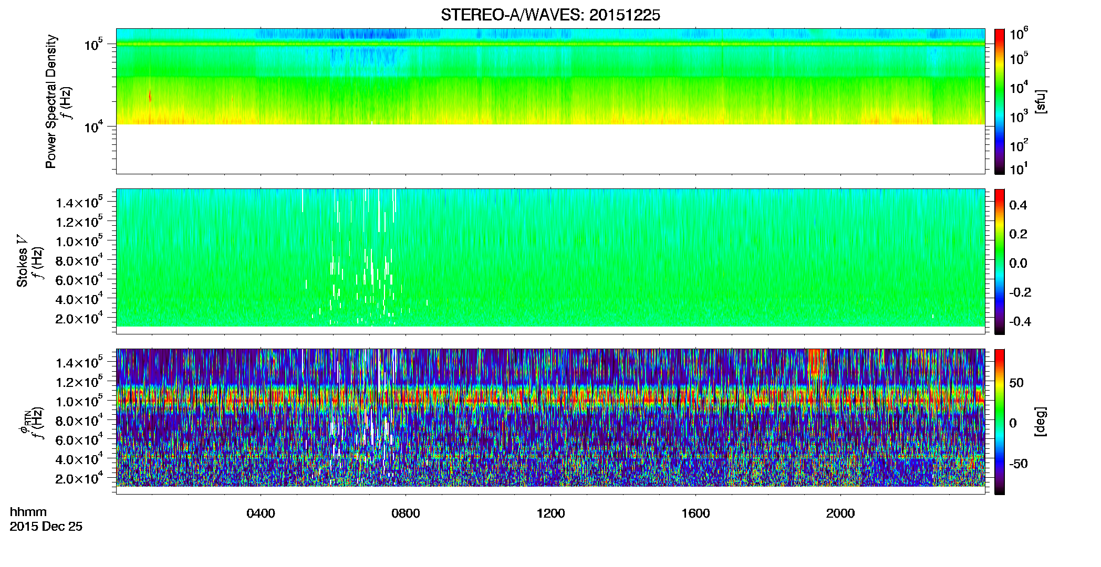Select the 2000 time axis label
Image resolution: width=1101 pixels, height=567 pixels.
(x=840, y=513)
